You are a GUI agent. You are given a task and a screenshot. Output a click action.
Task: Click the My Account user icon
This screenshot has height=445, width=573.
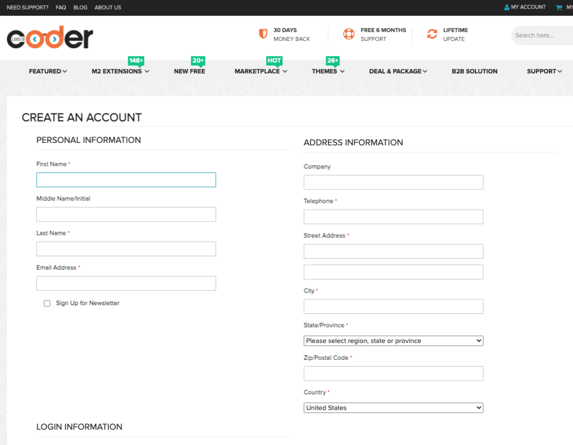point(506,7)
